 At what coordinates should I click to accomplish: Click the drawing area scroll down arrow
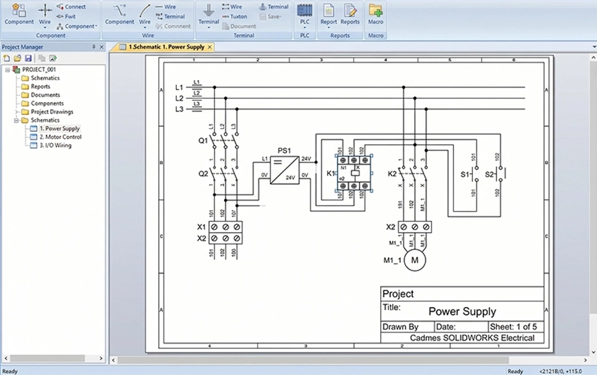[593, 352]
